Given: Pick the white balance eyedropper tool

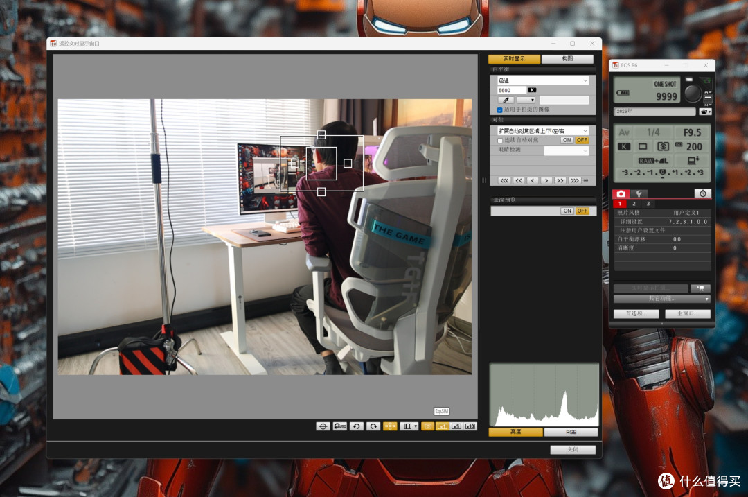Looking at the screenshot, I should [x=506, y=101].
